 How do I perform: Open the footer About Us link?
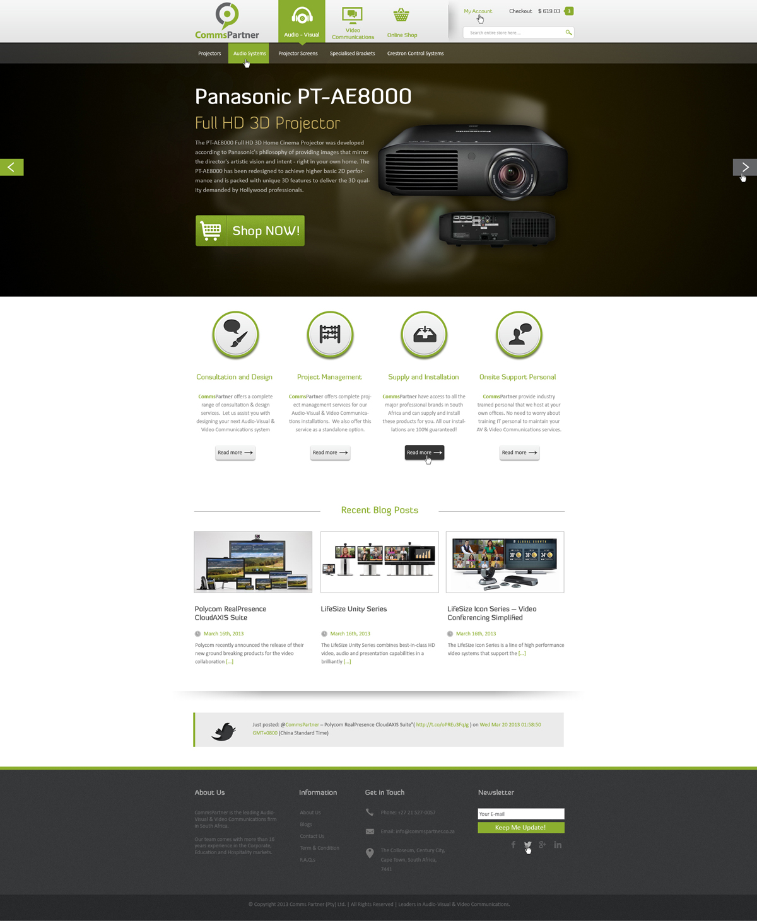tap(310, 813)
